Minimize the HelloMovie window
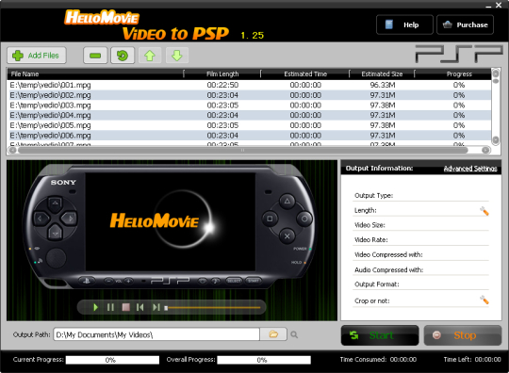 coord(488,6)
